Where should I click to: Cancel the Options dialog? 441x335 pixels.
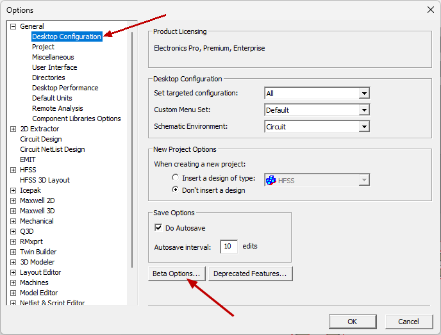pos(409,322)
